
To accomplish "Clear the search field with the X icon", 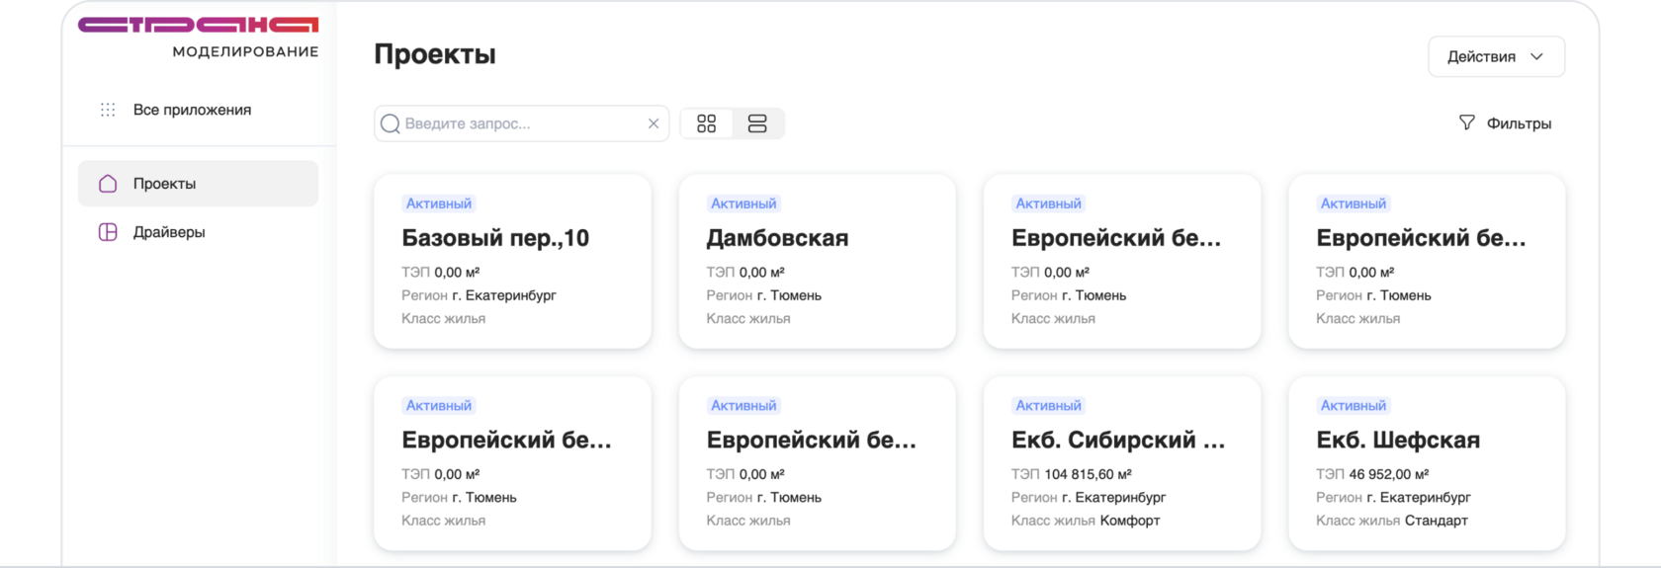I will pyautogui.click(x=654, y=123).
